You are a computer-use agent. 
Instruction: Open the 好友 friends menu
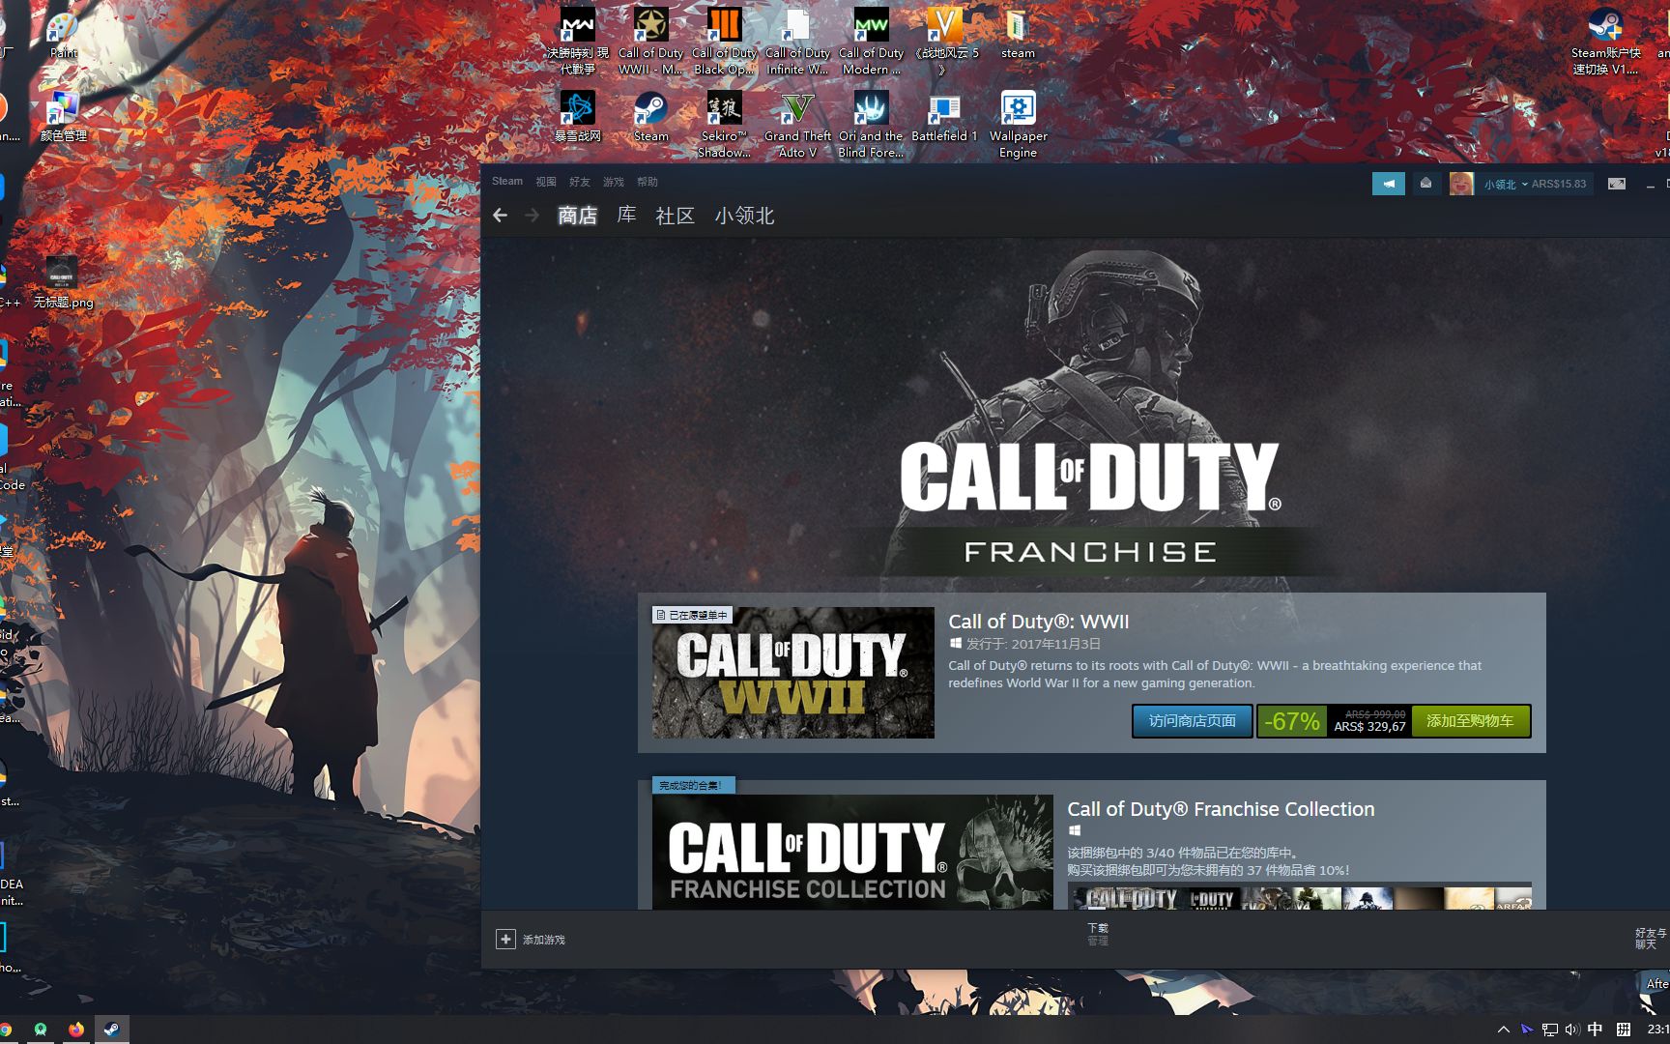[x=580, y=182]
